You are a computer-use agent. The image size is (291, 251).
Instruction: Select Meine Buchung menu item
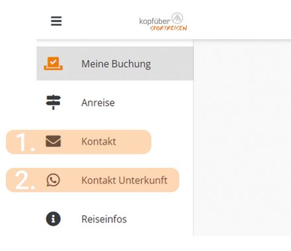(116, 64)
